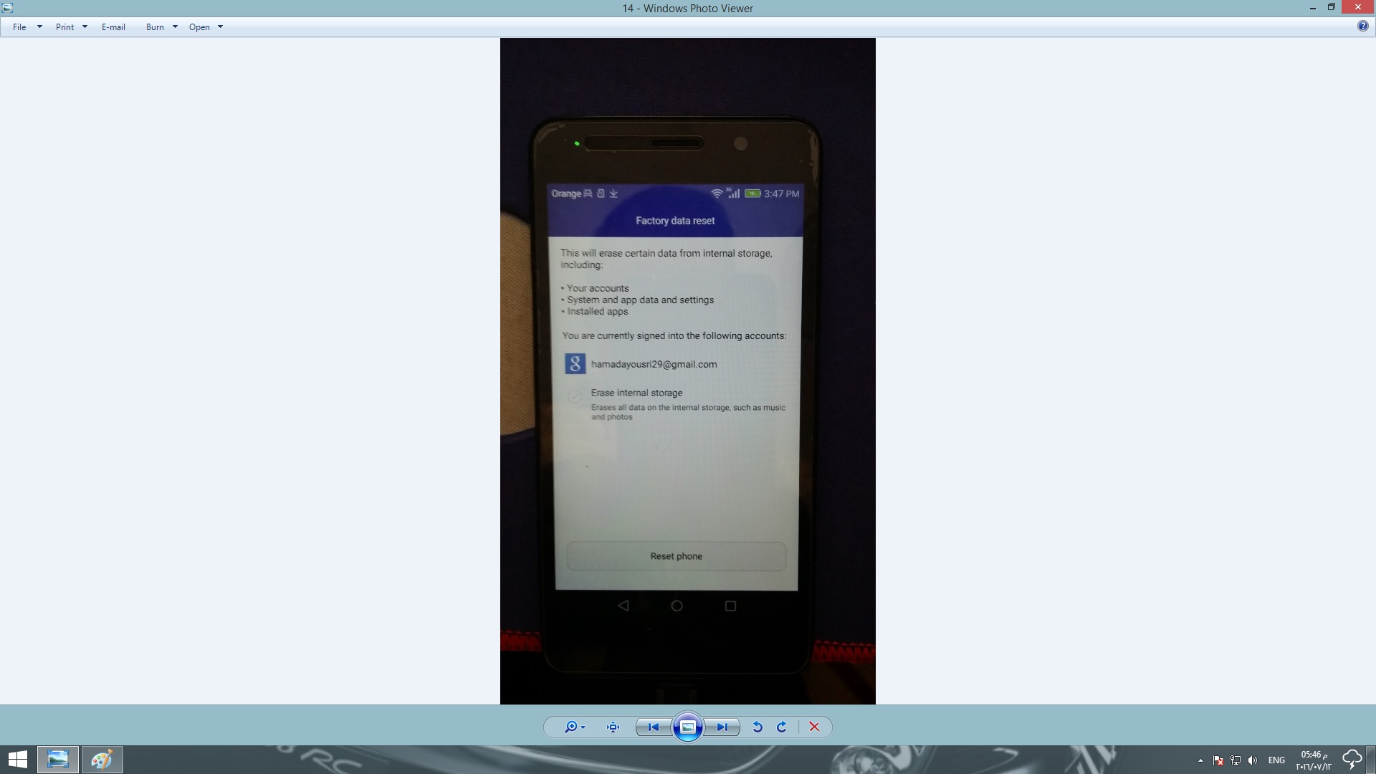The width and height of the screenshot is (1376, 774).
Task: Select Photo Viewer taskbar icon
Action: pyautogui.click(x=58, y=760)
